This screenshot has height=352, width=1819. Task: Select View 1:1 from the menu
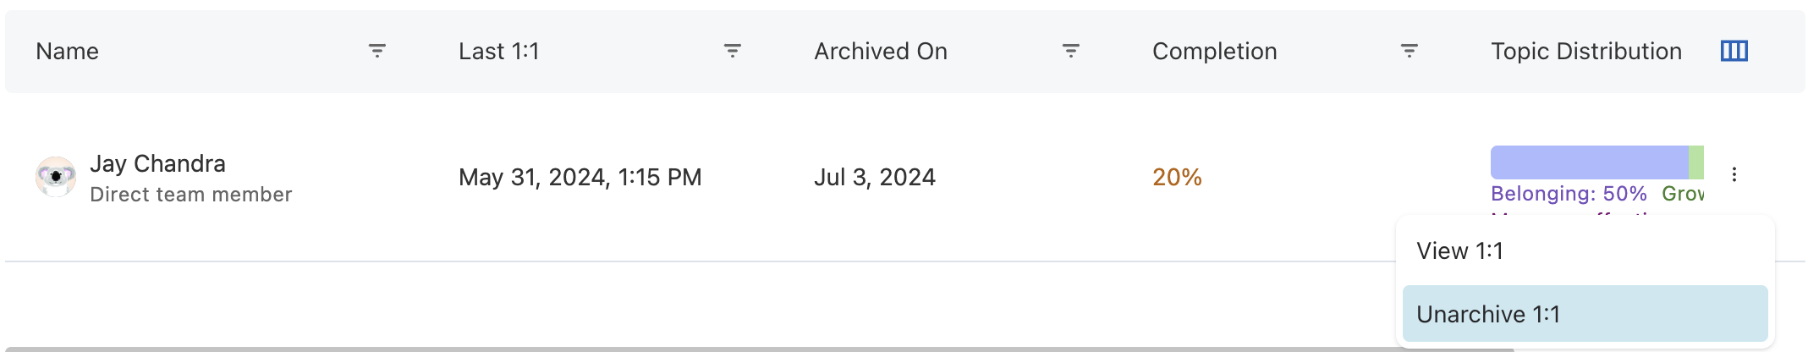coord(1459,251)
